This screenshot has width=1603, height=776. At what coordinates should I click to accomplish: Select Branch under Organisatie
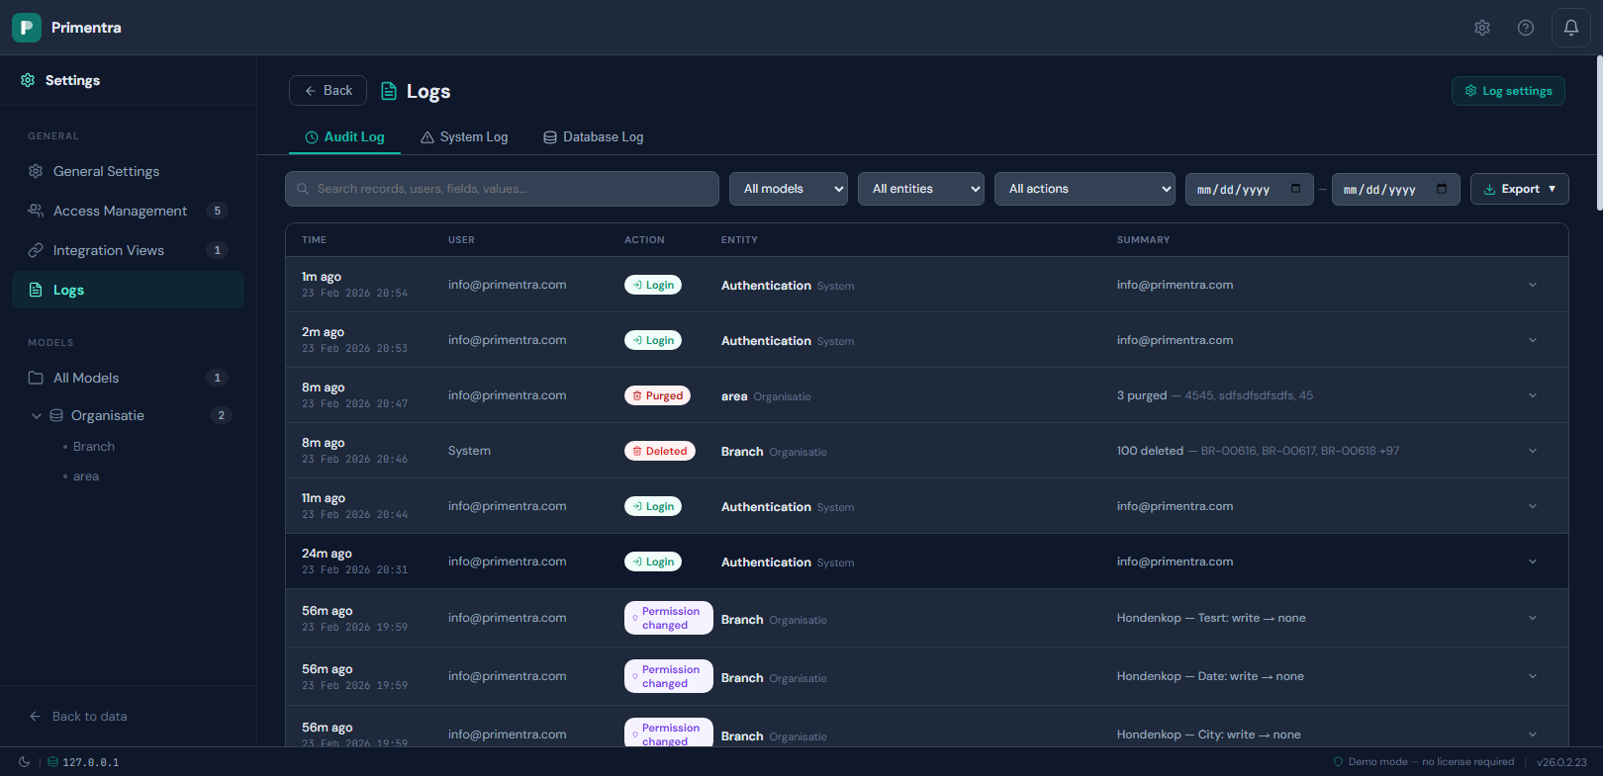click(x=94, y=447)
